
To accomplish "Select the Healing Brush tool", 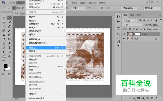I will [x=4, y=31].
